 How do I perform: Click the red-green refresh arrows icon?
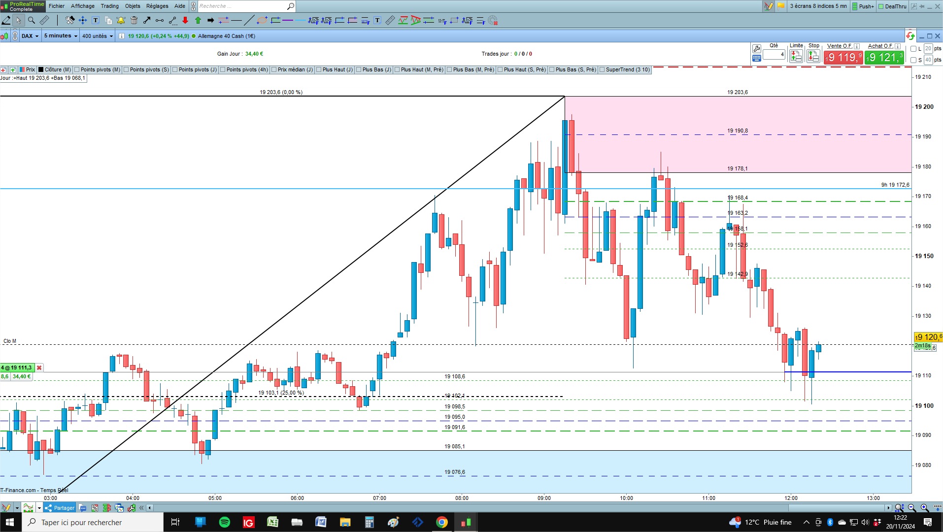click(x=910, y=36)
